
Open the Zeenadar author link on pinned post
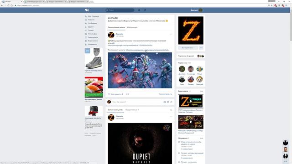[120, 34]
